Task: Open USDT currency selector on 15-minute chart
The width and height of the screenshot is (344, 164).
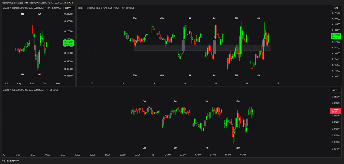Action: click(x=336, y=9)
